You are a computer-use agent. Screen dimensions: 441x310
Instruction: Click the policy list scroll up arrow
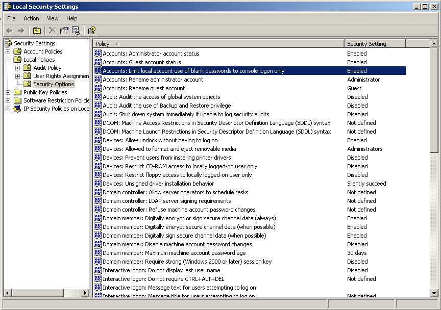tap(434, 43)
